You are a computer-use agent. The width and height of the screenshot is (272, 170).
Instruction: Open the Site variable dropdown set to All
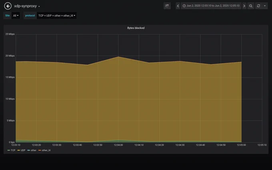(16, 16)
